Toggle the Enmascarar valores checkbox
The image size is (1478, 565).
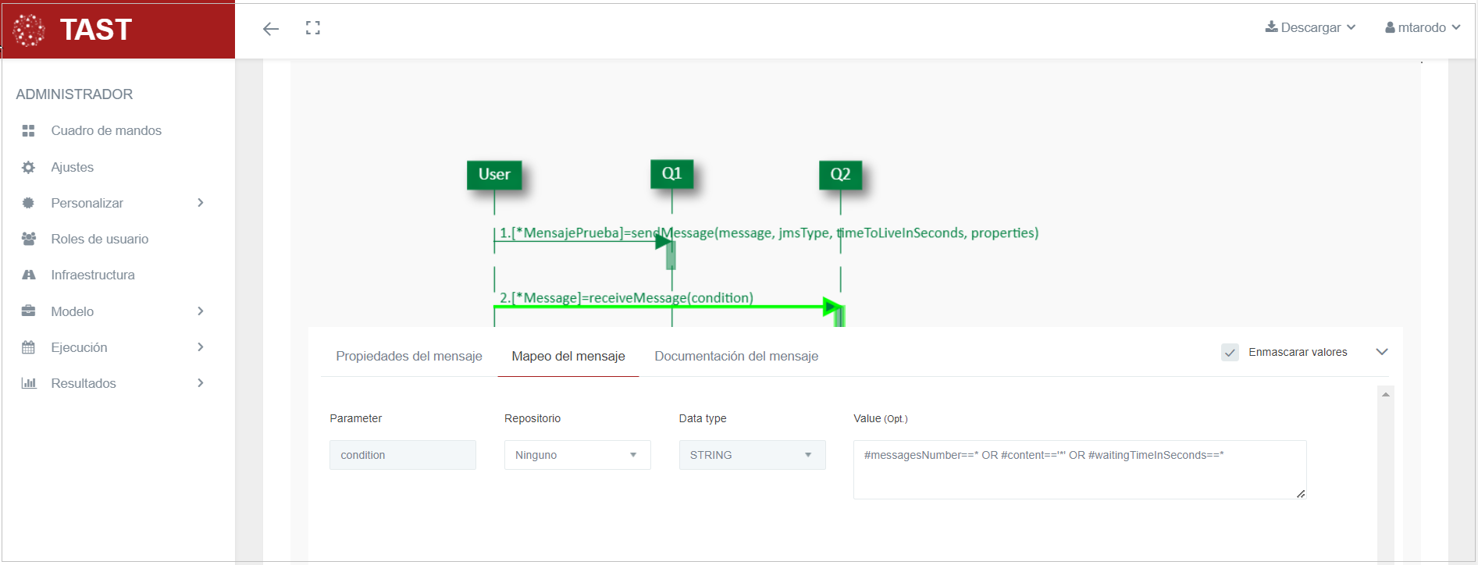(x=1230, y=353)
